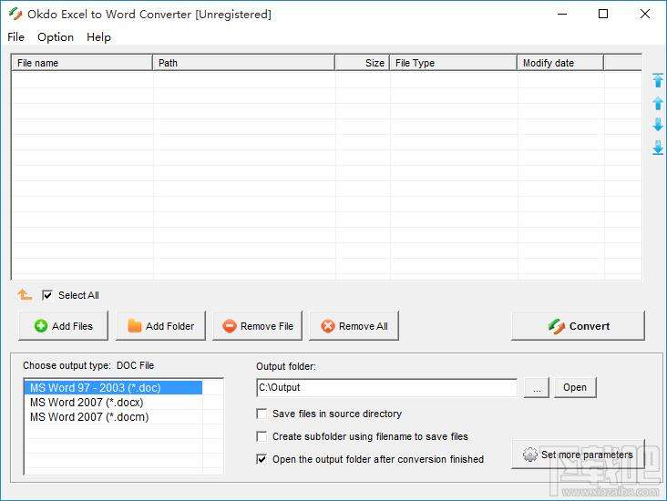Move selected file to bottom of list
Image resolution: width=667 pixels, height=501 pixels.
tap(658, 148)
